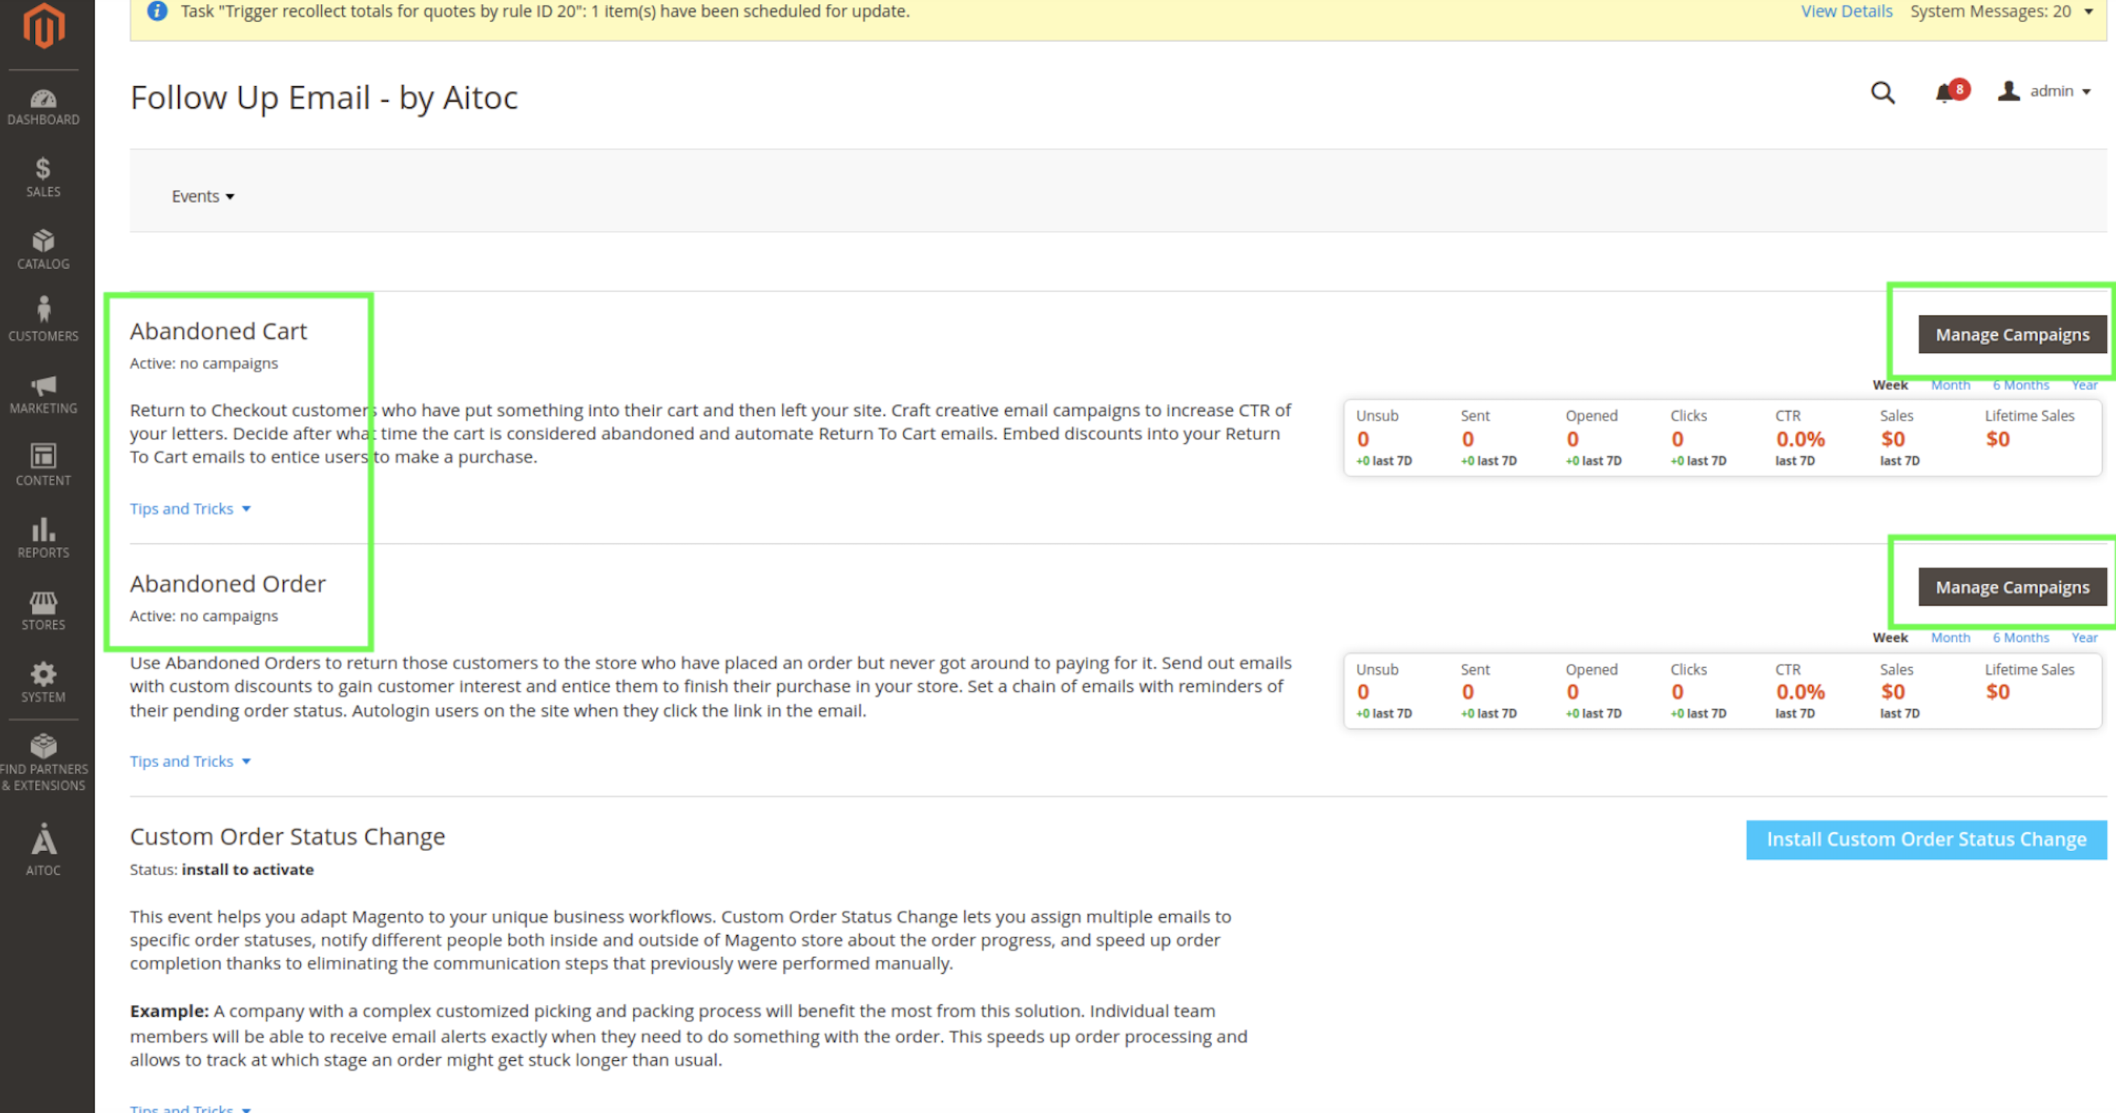2116x1113 pixels.
Task: Click Abandoned Cart CTR 0.0% value
Action: tap(1799, 439)
